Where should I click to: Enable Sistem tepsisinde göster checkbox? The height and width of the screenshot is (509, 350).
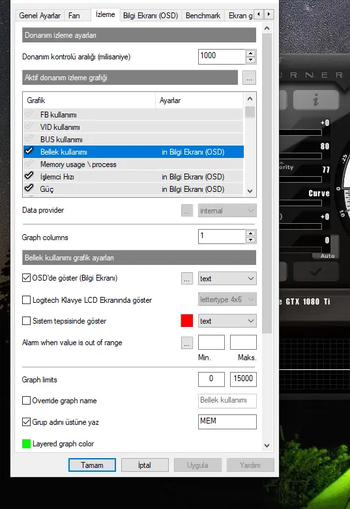[26, 320]
